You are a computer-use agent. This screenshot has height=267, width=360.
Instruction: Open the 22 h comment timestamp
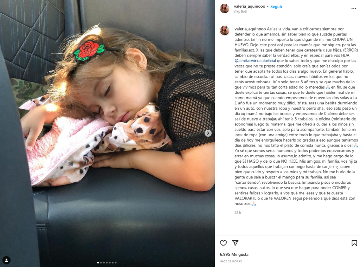pyautogui.click(x=238, y=213)
